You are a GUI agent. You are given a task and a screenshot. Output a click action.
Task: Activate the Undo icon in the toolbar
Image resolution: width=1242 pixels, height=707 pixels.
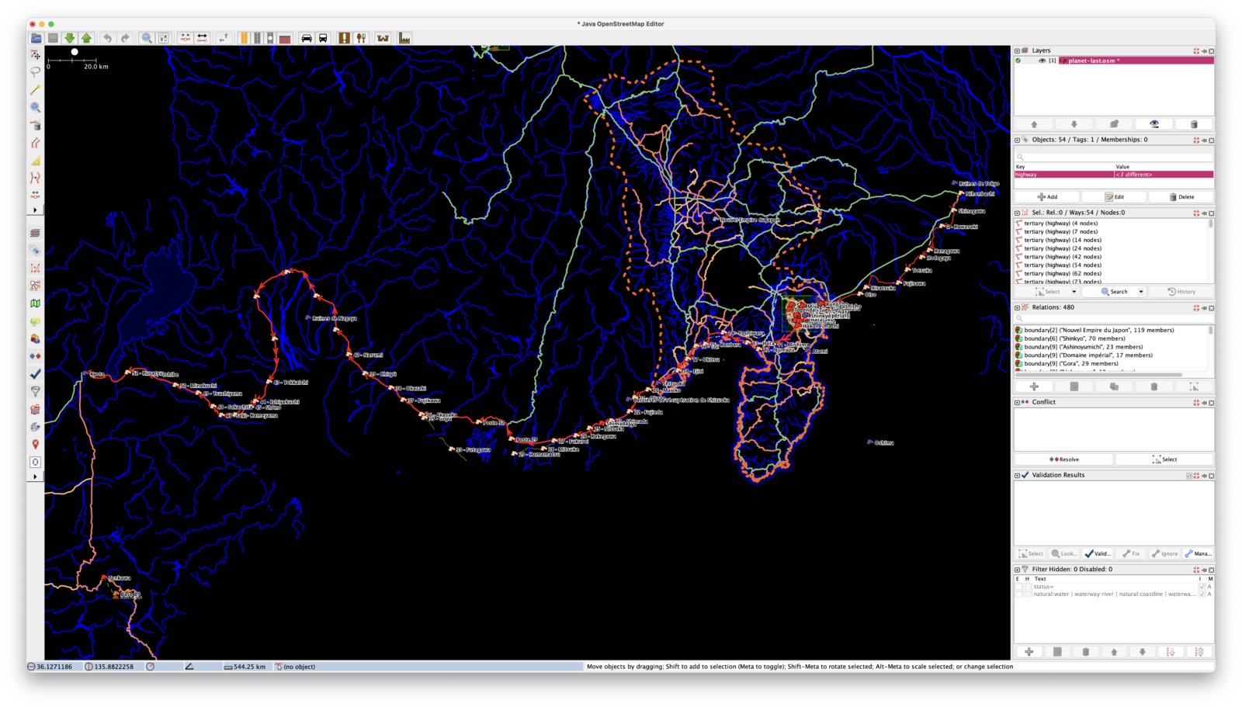pos(108,36)
